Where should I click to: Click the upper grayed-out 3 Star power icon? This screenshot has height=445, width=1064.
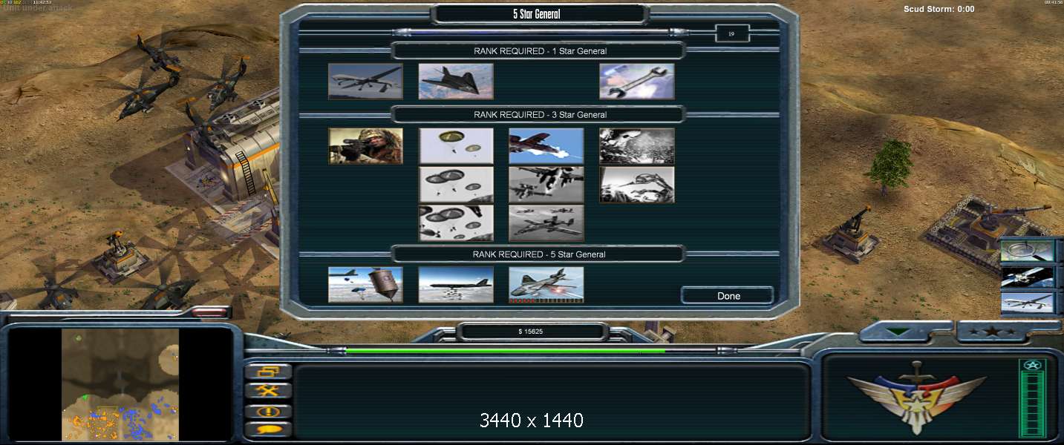tap(637, 146)
